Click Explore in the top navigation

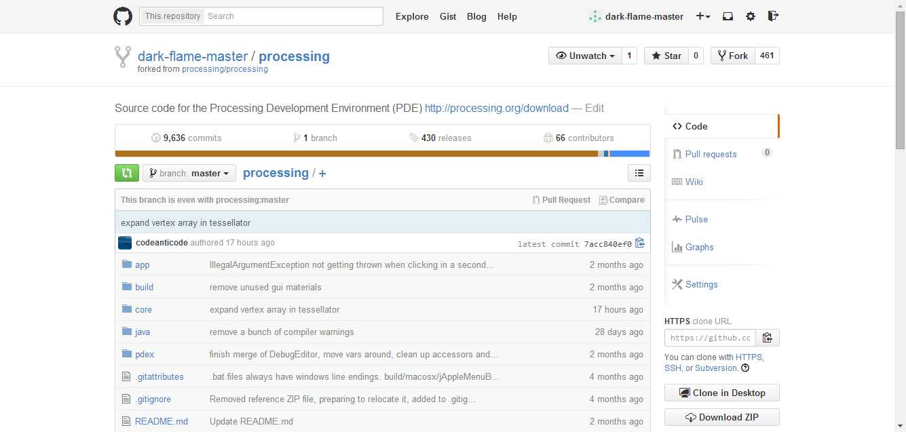[x=412, y=16]
